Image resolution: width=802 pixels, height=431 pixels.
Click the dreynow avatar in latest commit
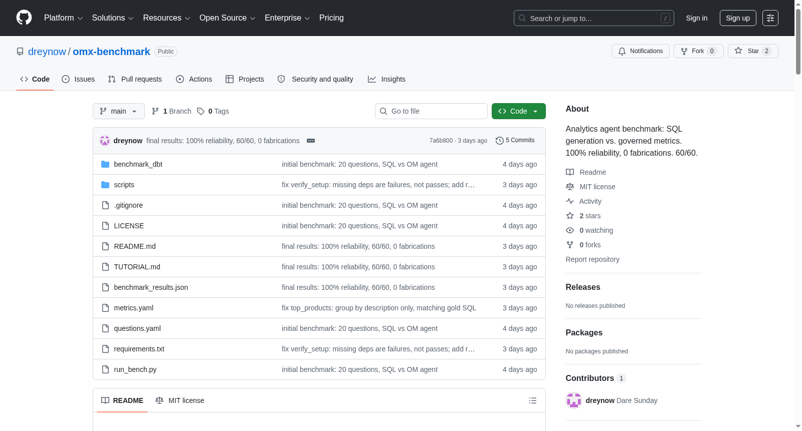click(x=105, y=141)
